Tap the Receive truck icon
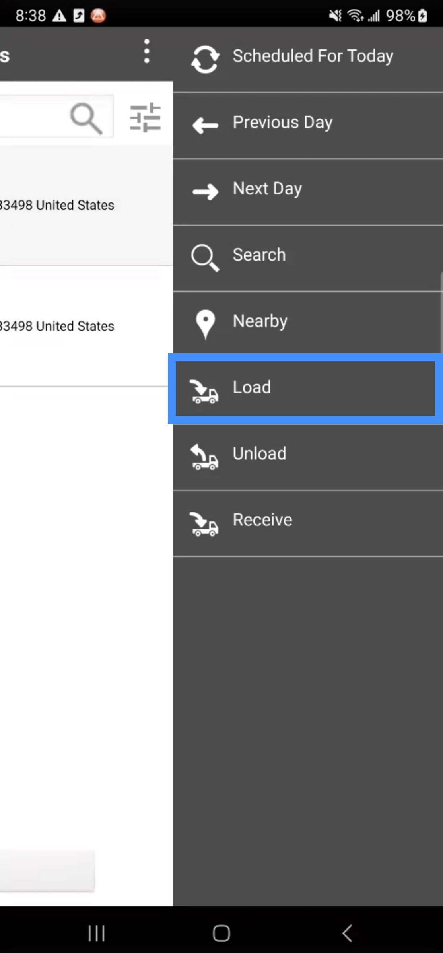Viewport: 443px width, 953px height. (x=204, y=523)
